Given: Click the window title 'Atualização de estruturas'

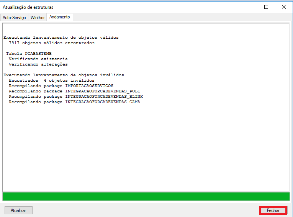Looking at the screenshot, I should 28,7.
